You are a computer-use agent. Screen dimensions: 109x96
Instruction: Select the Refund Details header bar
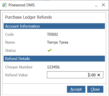click(54, 58)
